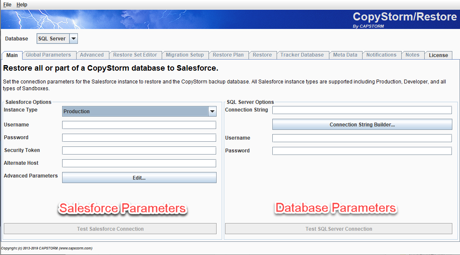Open the Database type combo box
The width and height of the screenshot is (460, 255).
(x=57, y=38)
